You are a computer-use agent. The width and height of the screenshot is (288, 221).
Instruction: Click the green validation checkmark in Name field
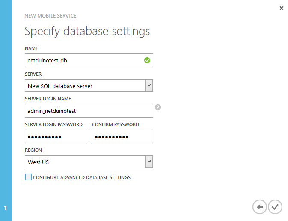(x=147, y=60)
